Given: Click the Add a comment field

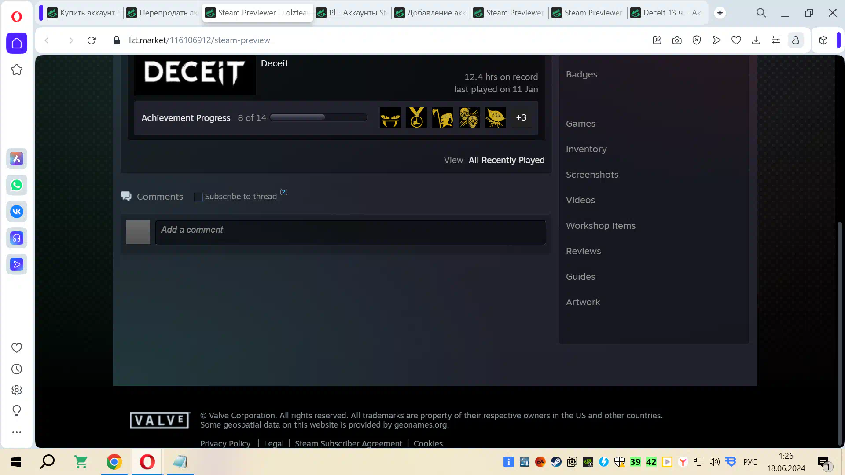Looking at the screenshot, I should click(x=350, y=232).
